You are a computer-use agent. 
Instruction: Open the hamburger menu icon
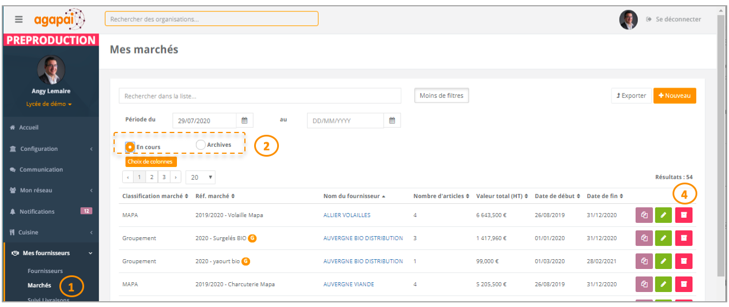tap(19, 19)
